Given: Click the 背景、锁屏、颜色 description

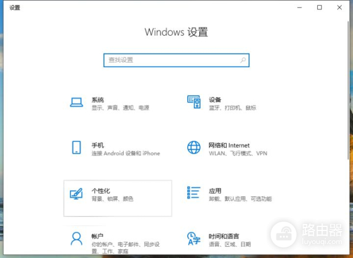Looking at the screenshot, I should [x=112, y=199].
